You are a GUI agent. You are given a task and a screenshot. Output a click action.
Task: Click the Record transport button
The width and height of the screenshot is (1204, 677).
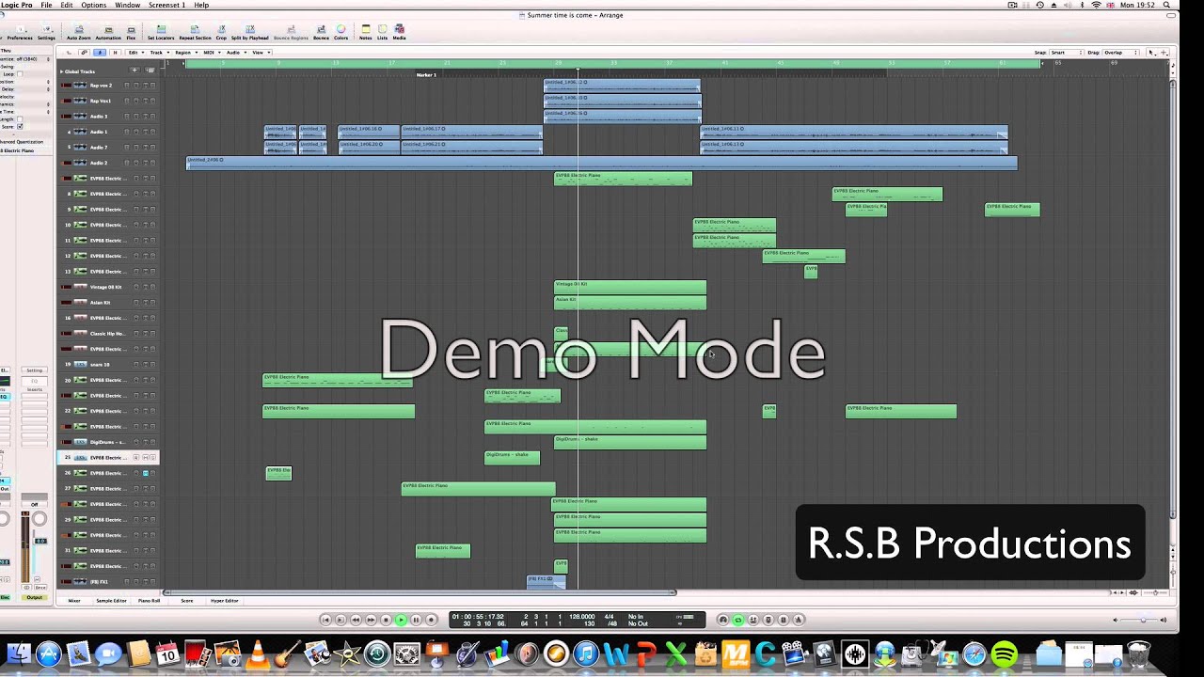(431, 620)
